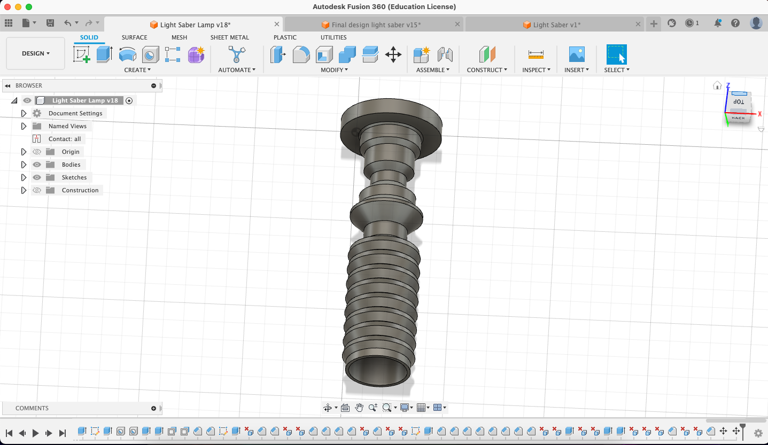This screenshot has height=445, width=768.
Task: Activate the Extrude tool
Action: pos(104,54)
